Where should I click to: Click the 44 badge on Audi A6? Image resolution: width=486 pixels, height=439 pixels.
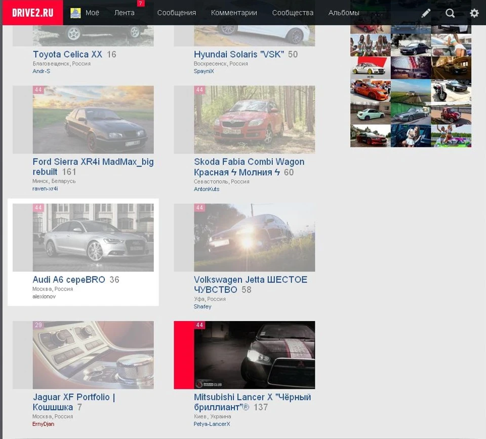[38, 208]
